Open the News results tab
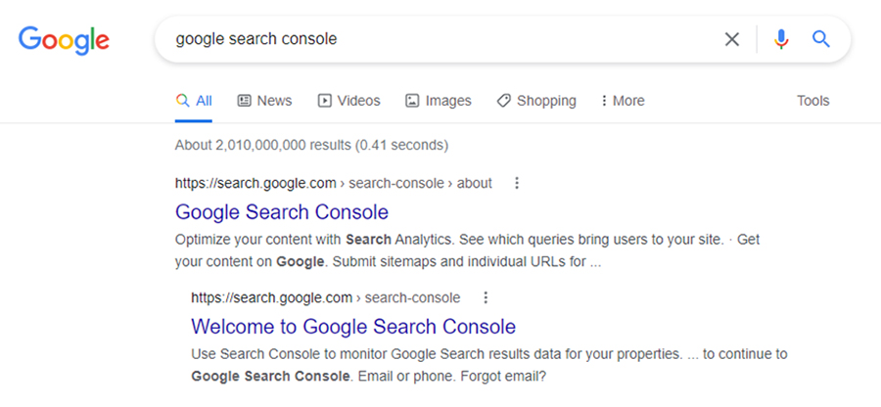Image resolution: width=881 pixels, height=407 pixels. point(264,101)
